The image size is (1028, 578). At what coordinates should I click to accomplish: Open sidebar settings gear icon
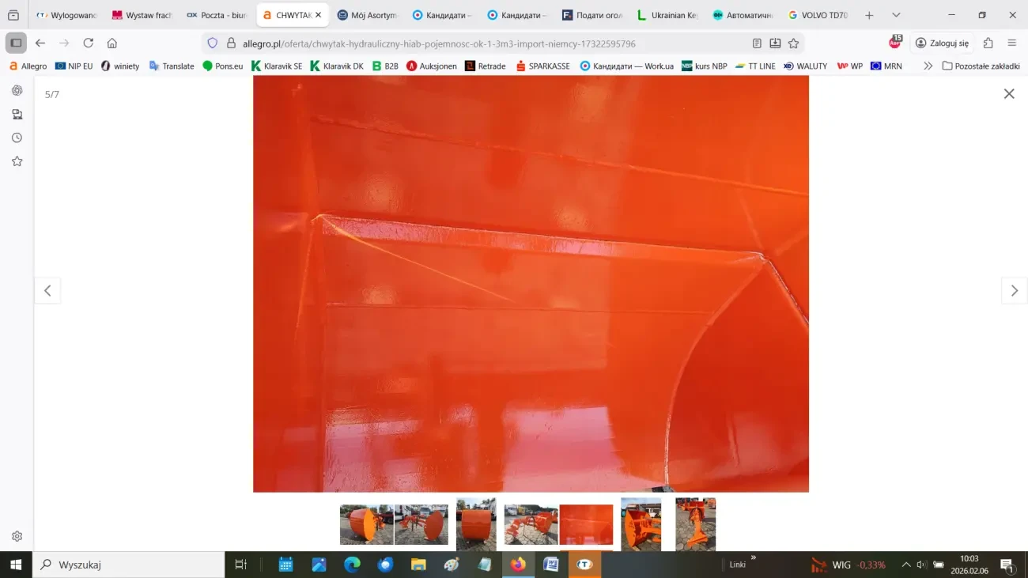(17, 536)
